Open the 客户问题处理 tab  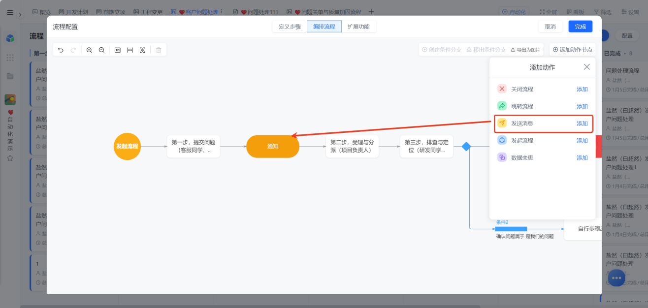point(194,12)
